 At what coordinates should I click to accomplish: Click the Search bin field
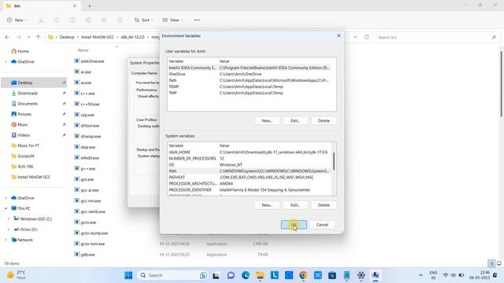tap(438, 37)
